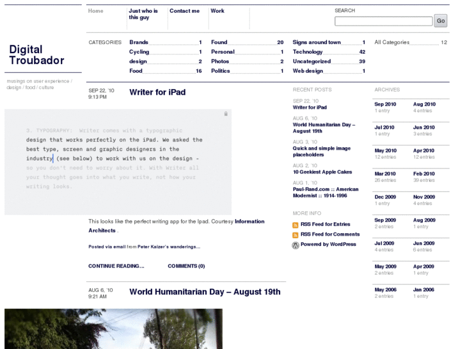Click the Digital Troubador site title
465x349 pixels.
[x=36, y=54]
